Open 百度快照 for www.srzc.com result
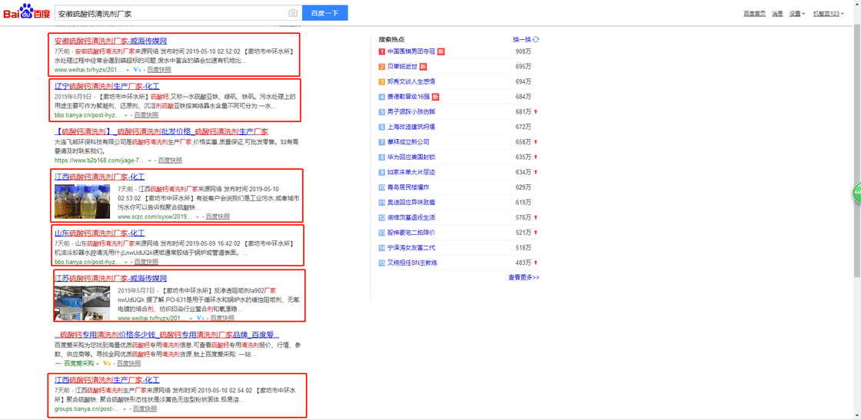This screenshot has width=861, height=420. pos(218,217)
